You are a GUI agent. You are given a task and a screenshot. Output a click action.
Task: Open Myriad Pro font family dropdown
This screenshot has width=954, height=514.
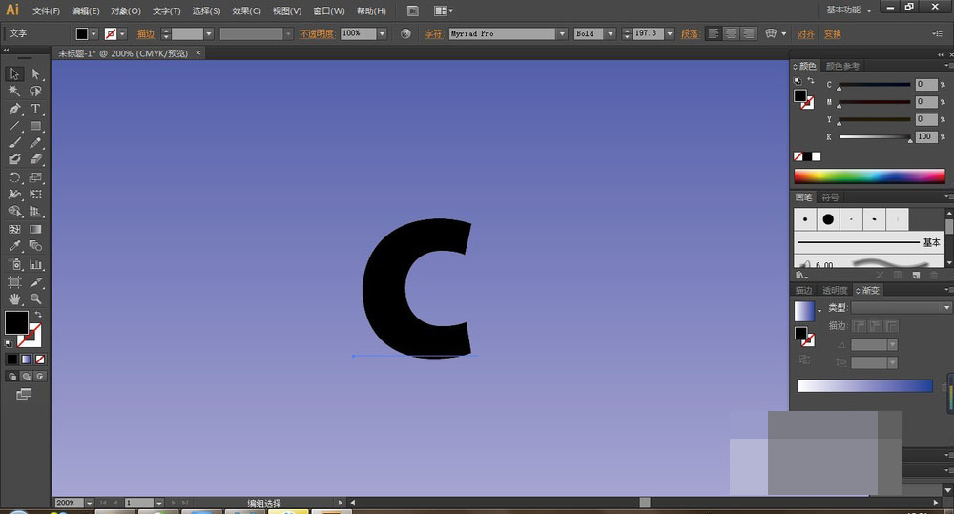562,34
